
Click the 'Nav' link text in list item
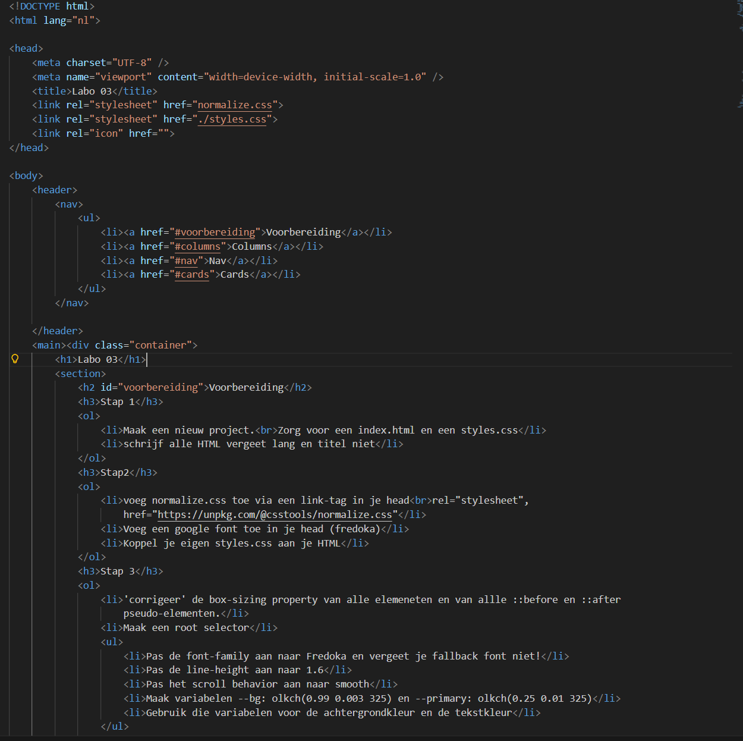[x=218, y=261]
